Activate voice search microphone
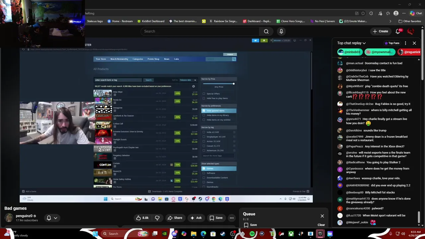425x239 pixels. tap(281, 31)
